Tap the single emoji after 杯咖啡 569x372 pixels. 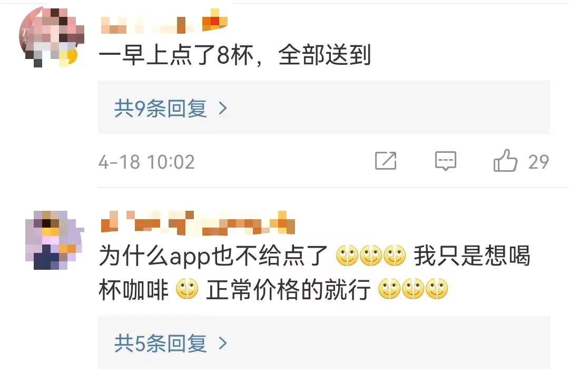[x=187, y=289]
